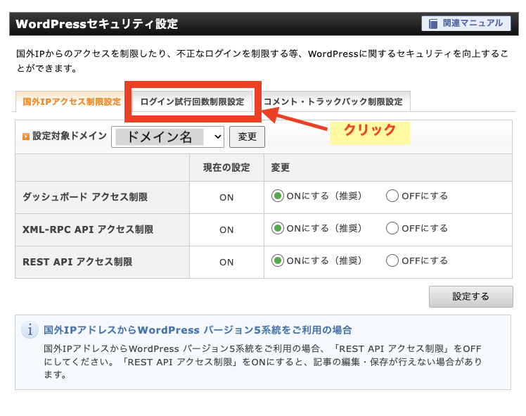Click the orange marker icon beside 設定対象ドメイン
This screenshot has width=526, height=416.
(x=26, y=137)
